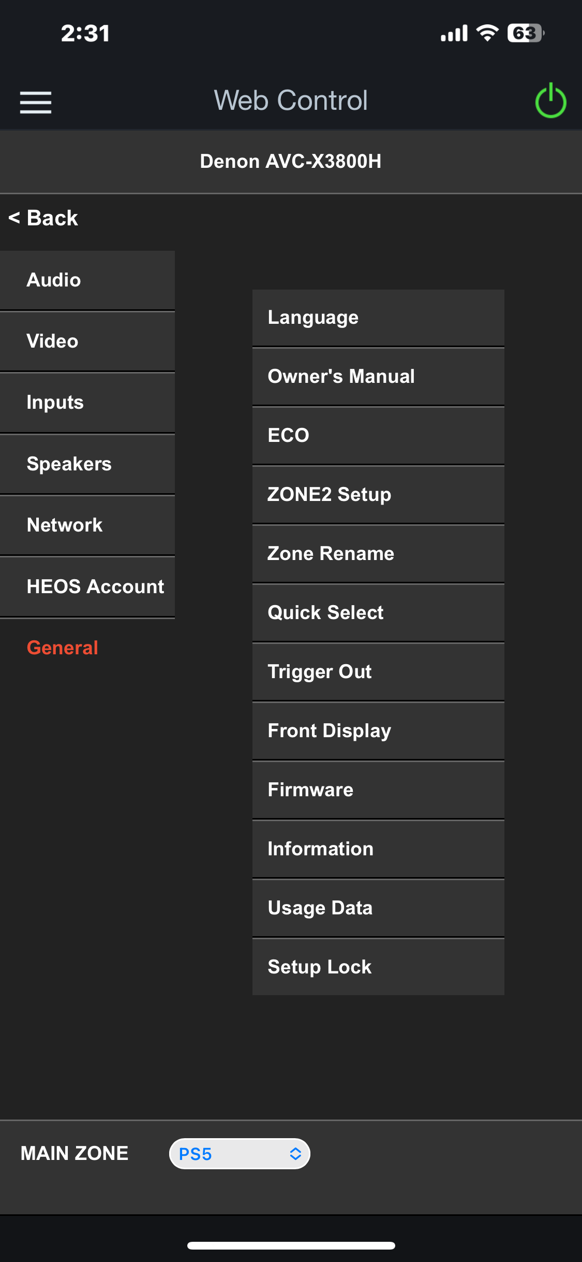Tap the Wi-Fi status icon

point(487,33)
